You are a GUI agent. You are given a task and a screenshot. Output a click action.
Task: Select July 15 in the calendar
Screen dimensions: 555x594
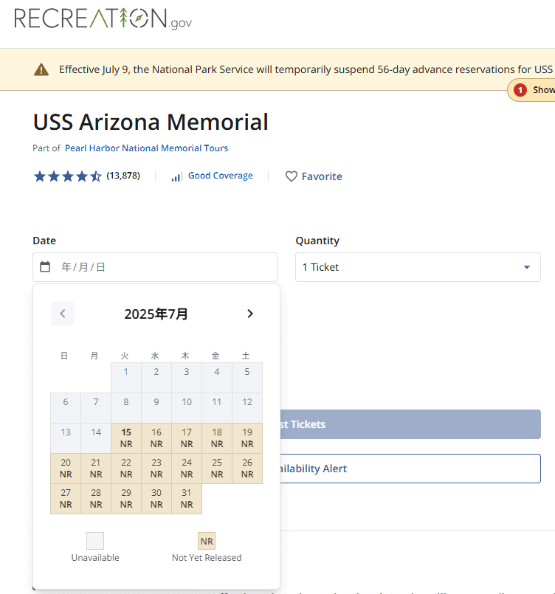click(x=126, y=438)
